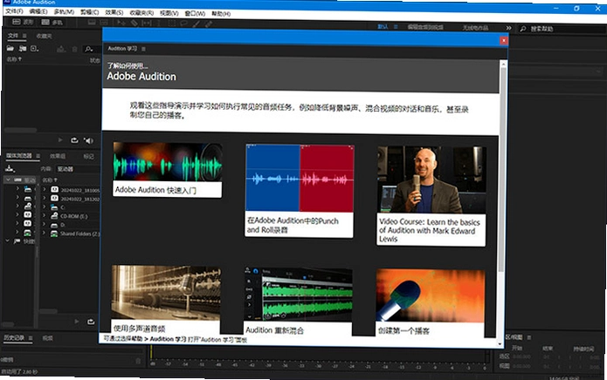This screenshot has height=380, width=607.
Task: Toggle loop playback in Media Browser panel
Action: (x=91, y=322)
